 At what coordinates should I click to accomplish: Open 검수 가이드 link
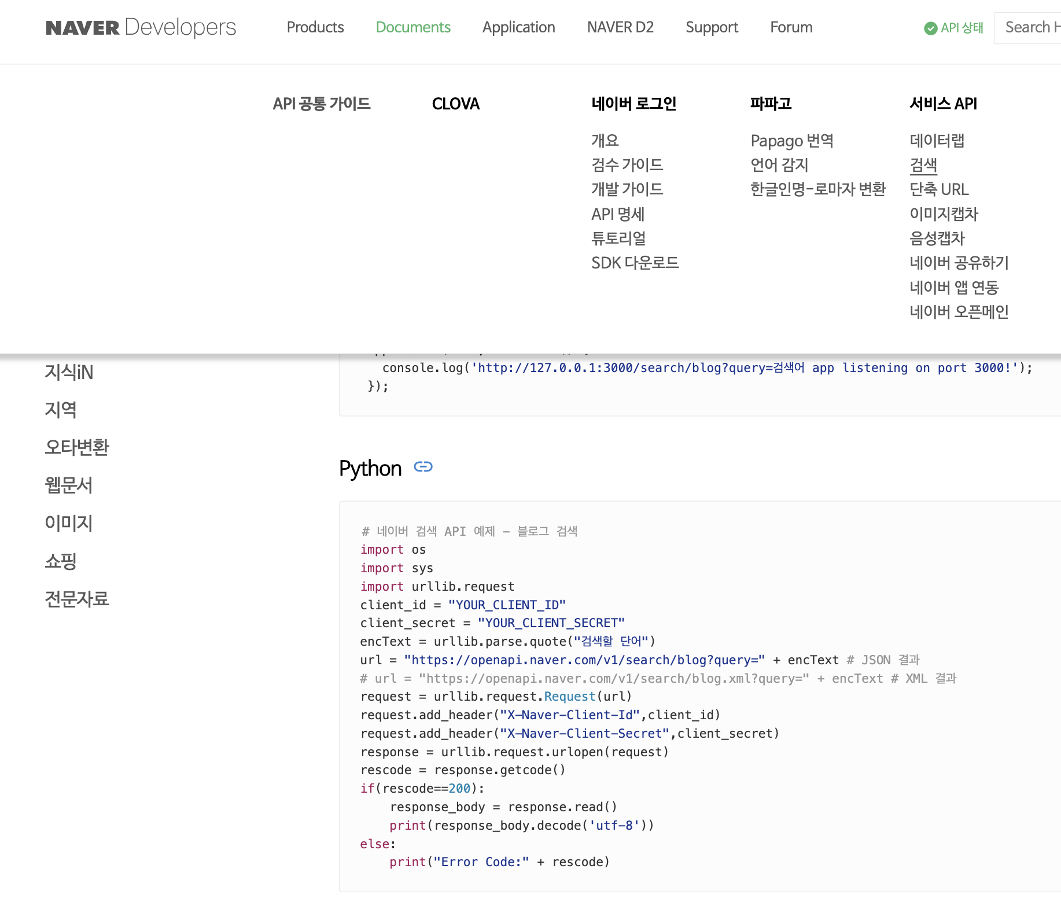(627, 165)
